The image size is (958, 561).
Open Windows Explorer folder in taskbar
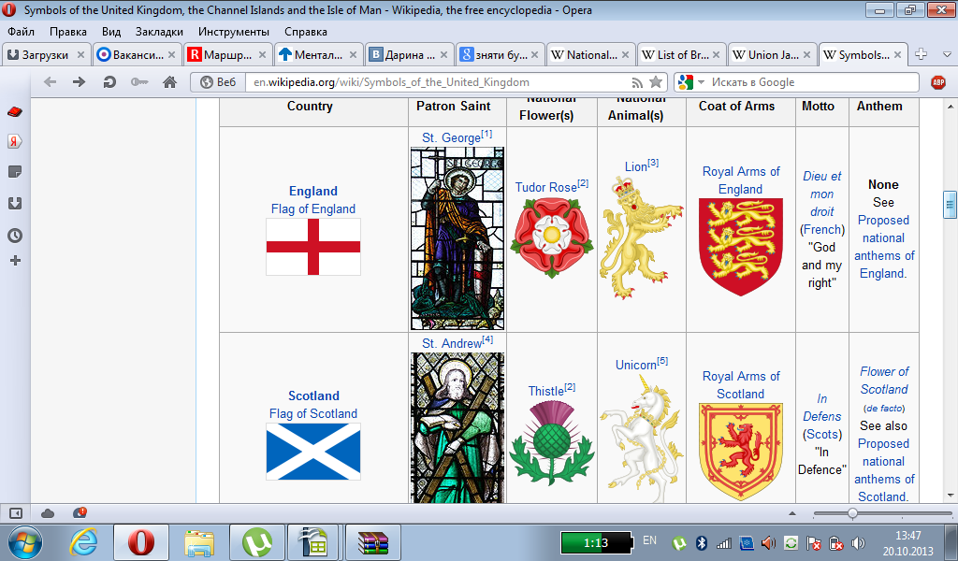199,542
